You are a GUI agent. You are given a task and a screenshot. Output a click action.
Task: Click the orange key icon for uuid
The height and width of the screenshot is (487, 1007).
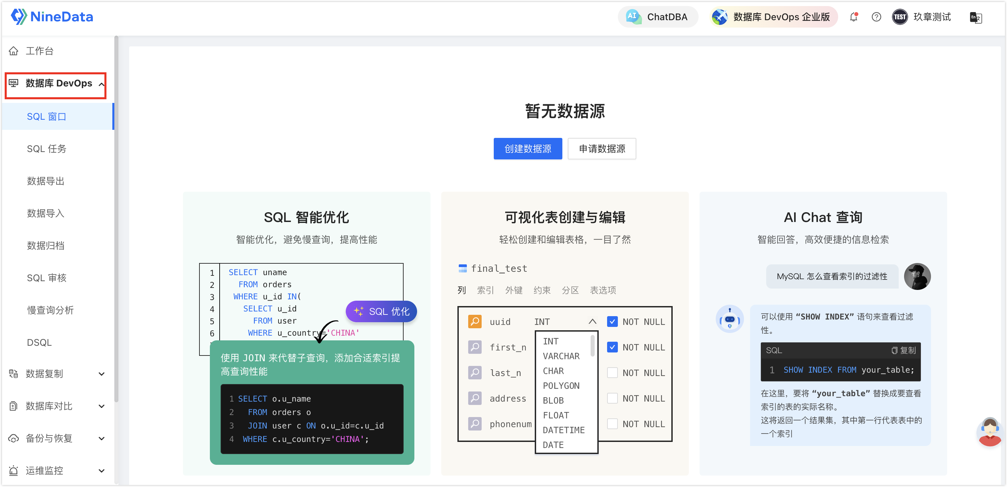475,322
